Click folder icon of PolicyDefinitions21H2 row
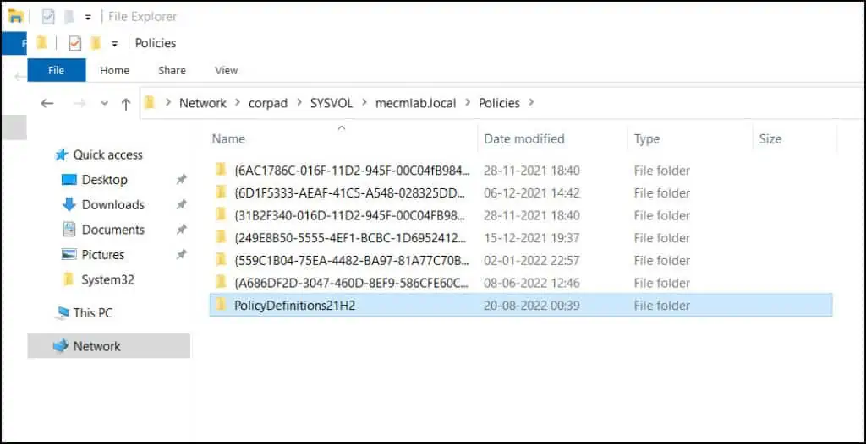This screenshot has width=866, height=444. (222, 305)
